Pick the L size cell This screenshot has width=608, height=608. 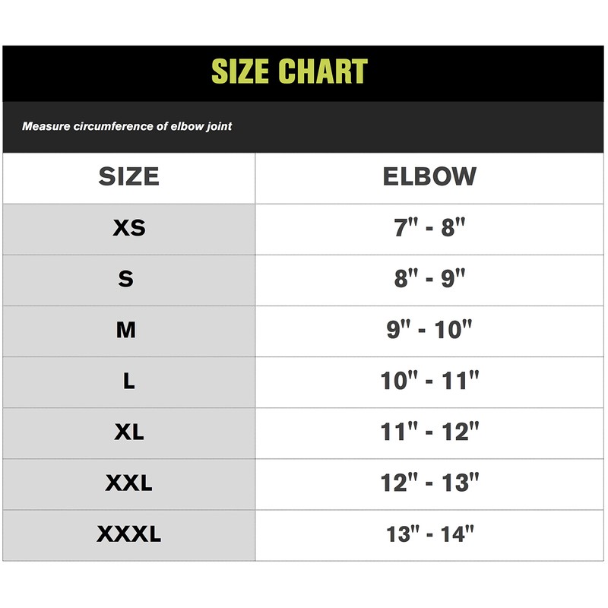point(128,381)
